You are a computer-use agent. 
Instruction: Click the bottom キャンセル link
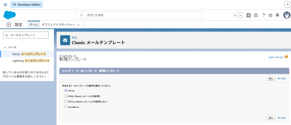pos(281,117)
